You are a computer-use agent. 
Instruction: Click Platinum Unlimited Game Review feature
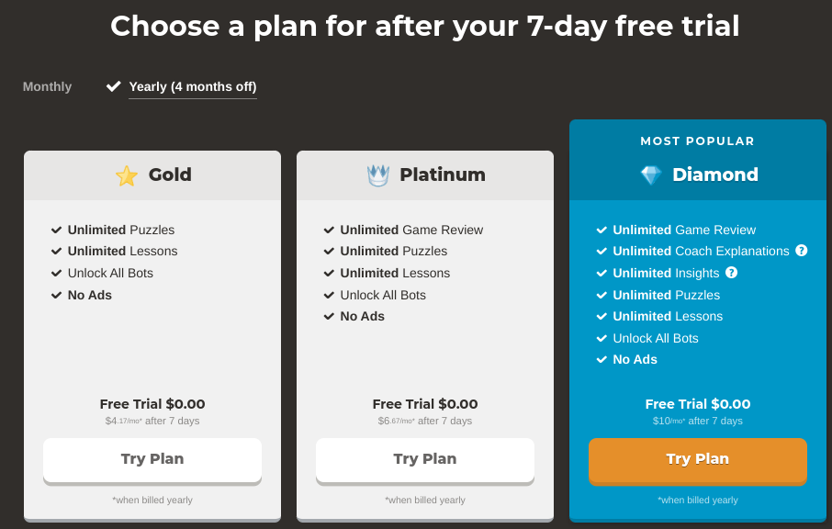[411, 230]
